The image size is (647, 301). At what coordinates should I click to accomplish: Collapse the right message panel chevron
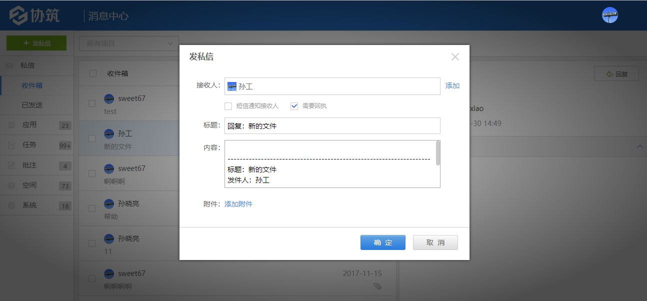pyautogui.click(x=640, y=146)
